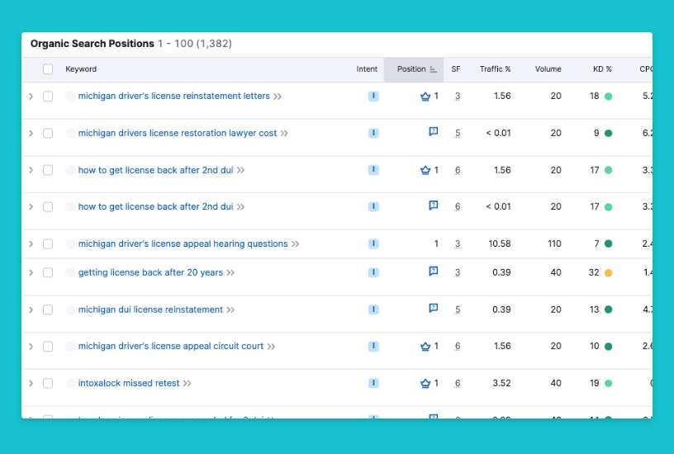Open keyword michigan drivers license restoration lawyer cost

click(x=178, y=133)
